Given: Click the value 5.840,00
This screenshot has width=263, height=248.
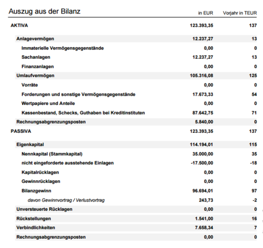Looking at the screenshot, I should coord(204,122).
